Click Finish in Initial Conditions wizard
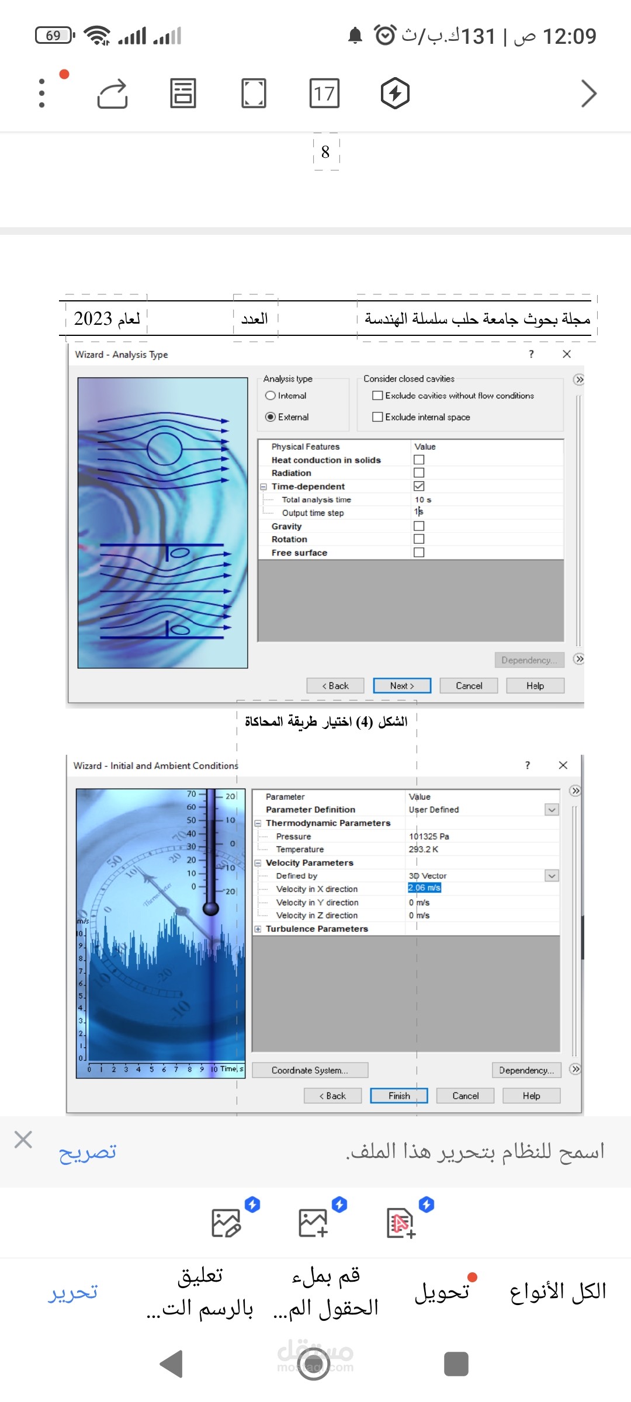631x1402 pixels. coord(399,1096)
